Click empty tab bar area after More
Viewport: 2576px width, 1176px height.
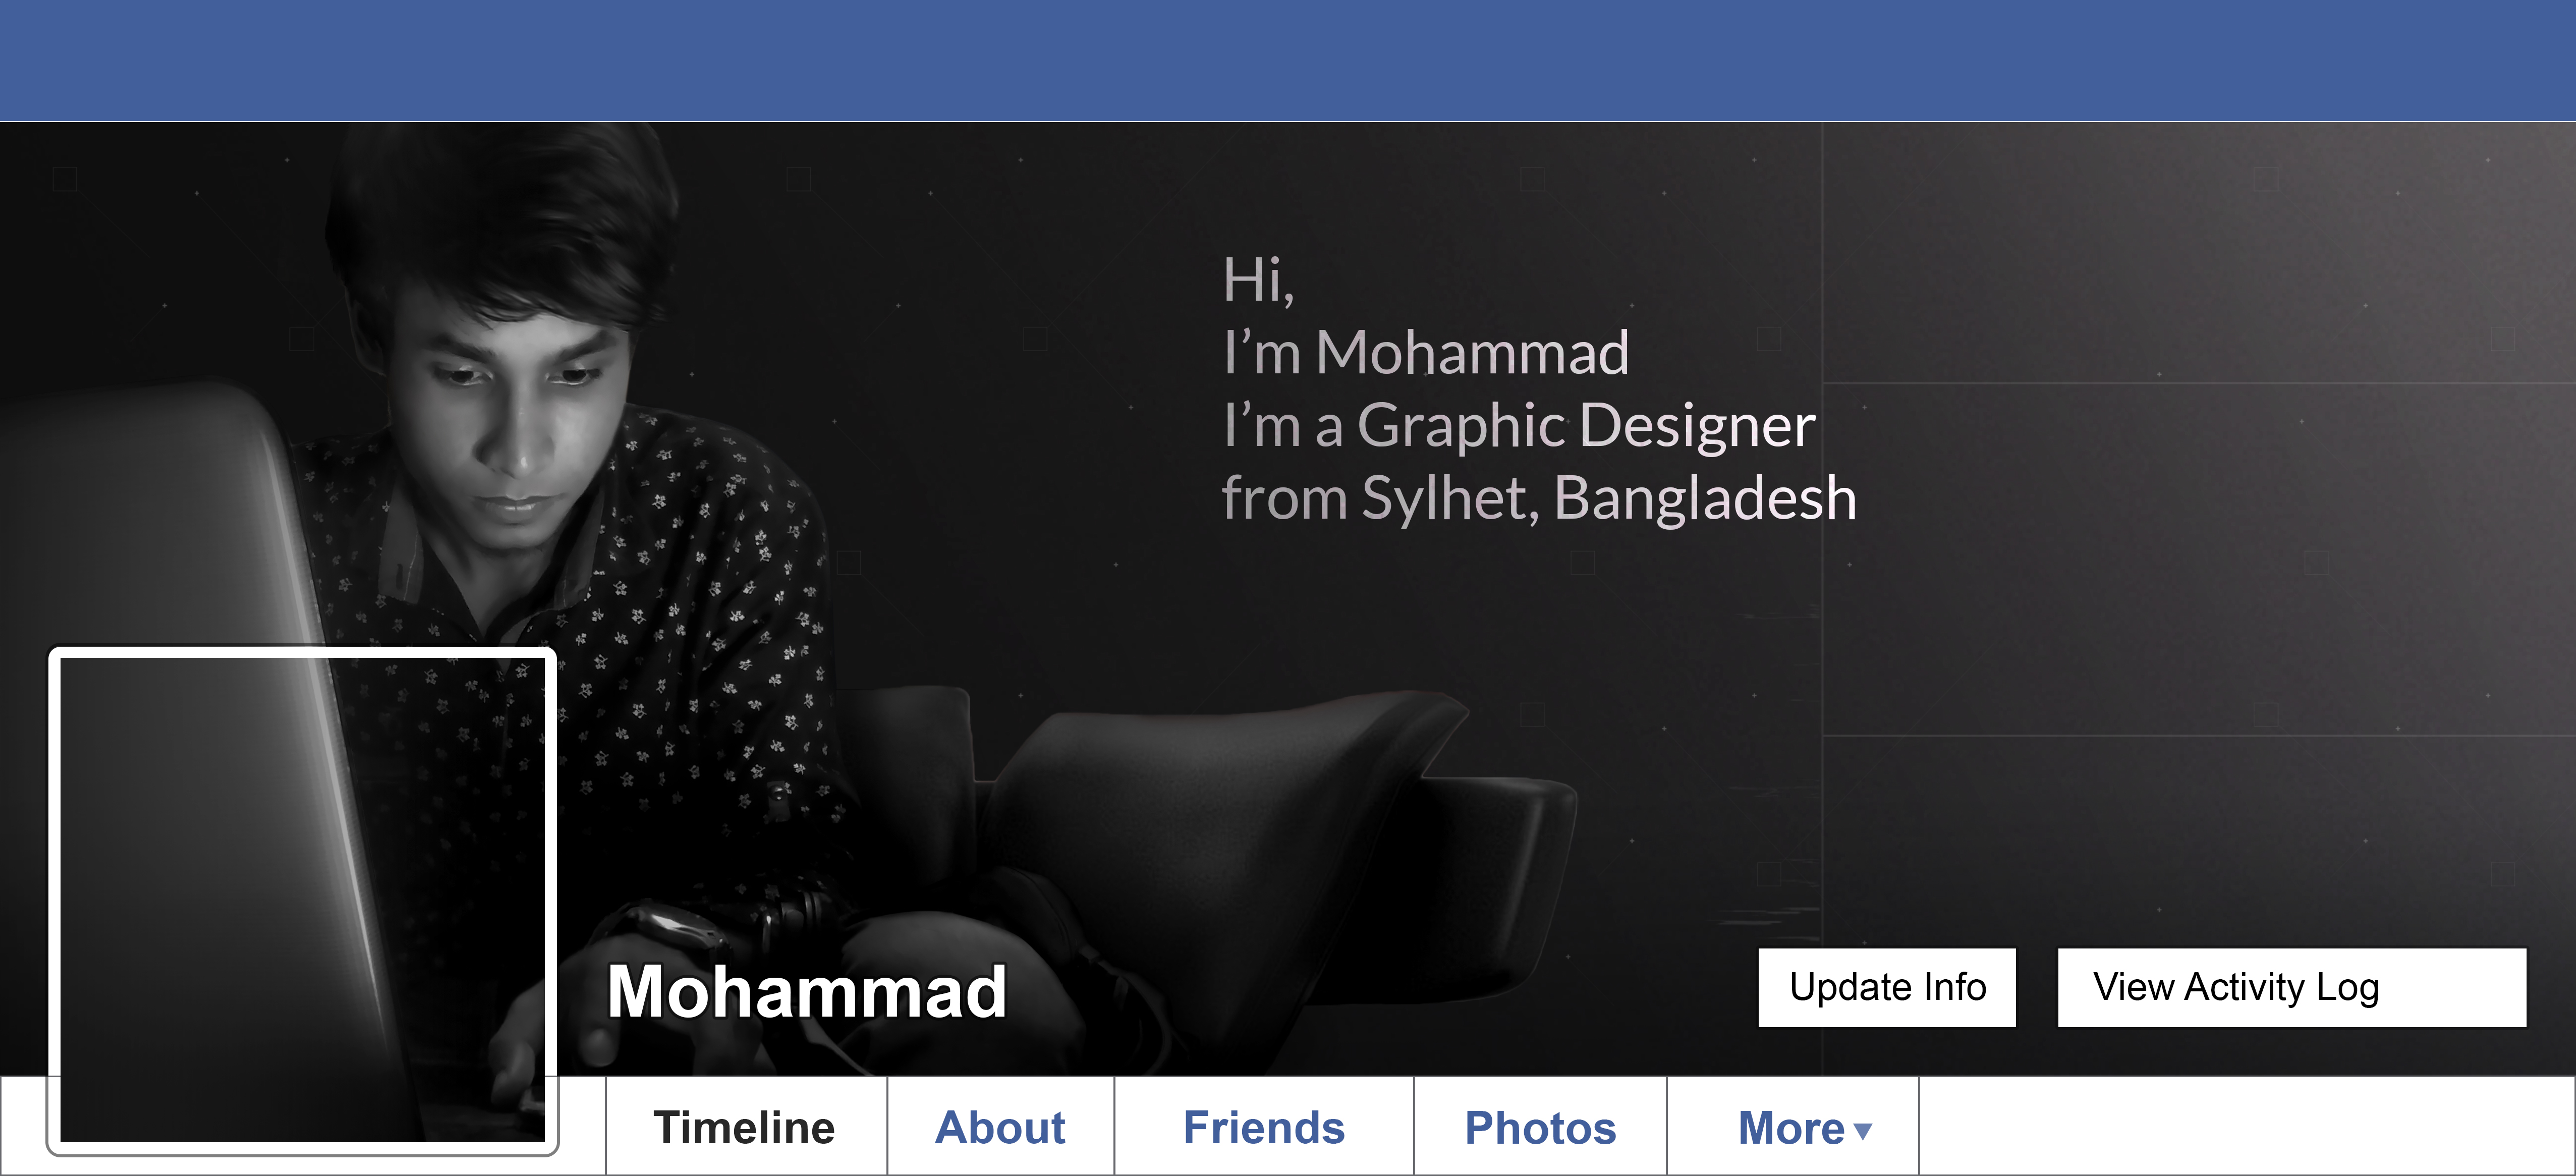[2247, 1126]
